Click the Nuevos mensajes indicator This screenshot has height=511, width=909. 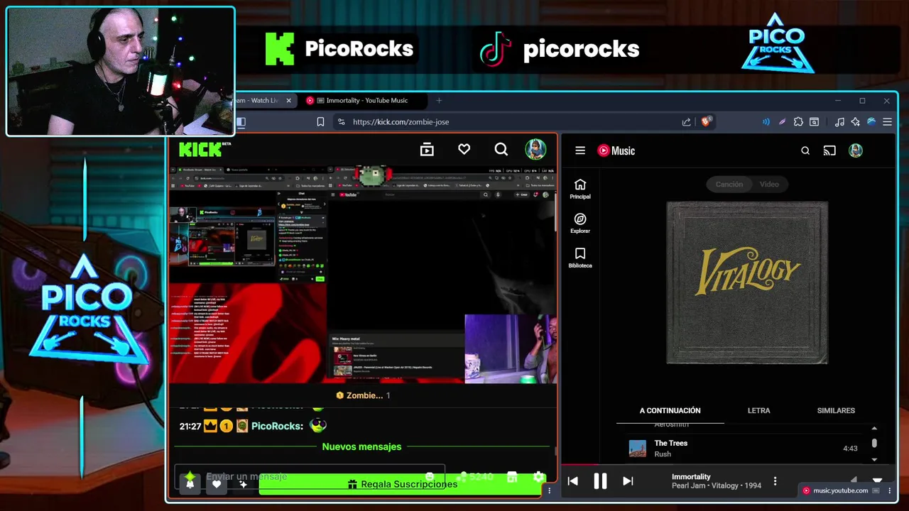[x=361, y=446]
